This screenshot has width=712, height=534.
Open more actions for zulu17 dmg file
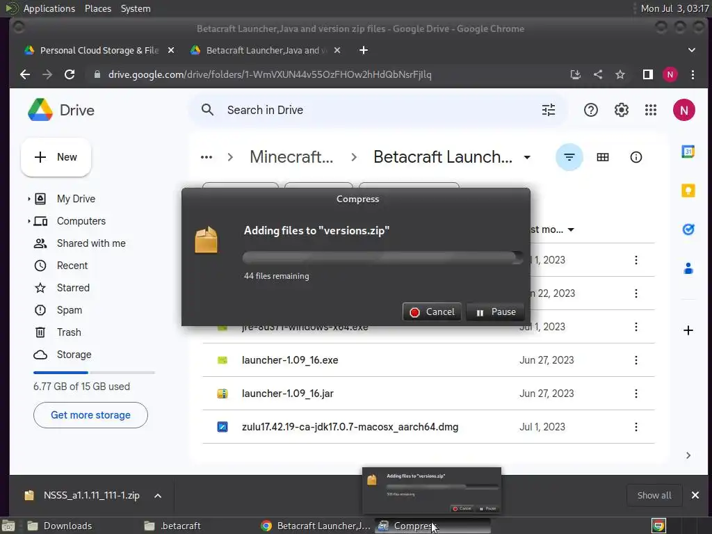636,427
